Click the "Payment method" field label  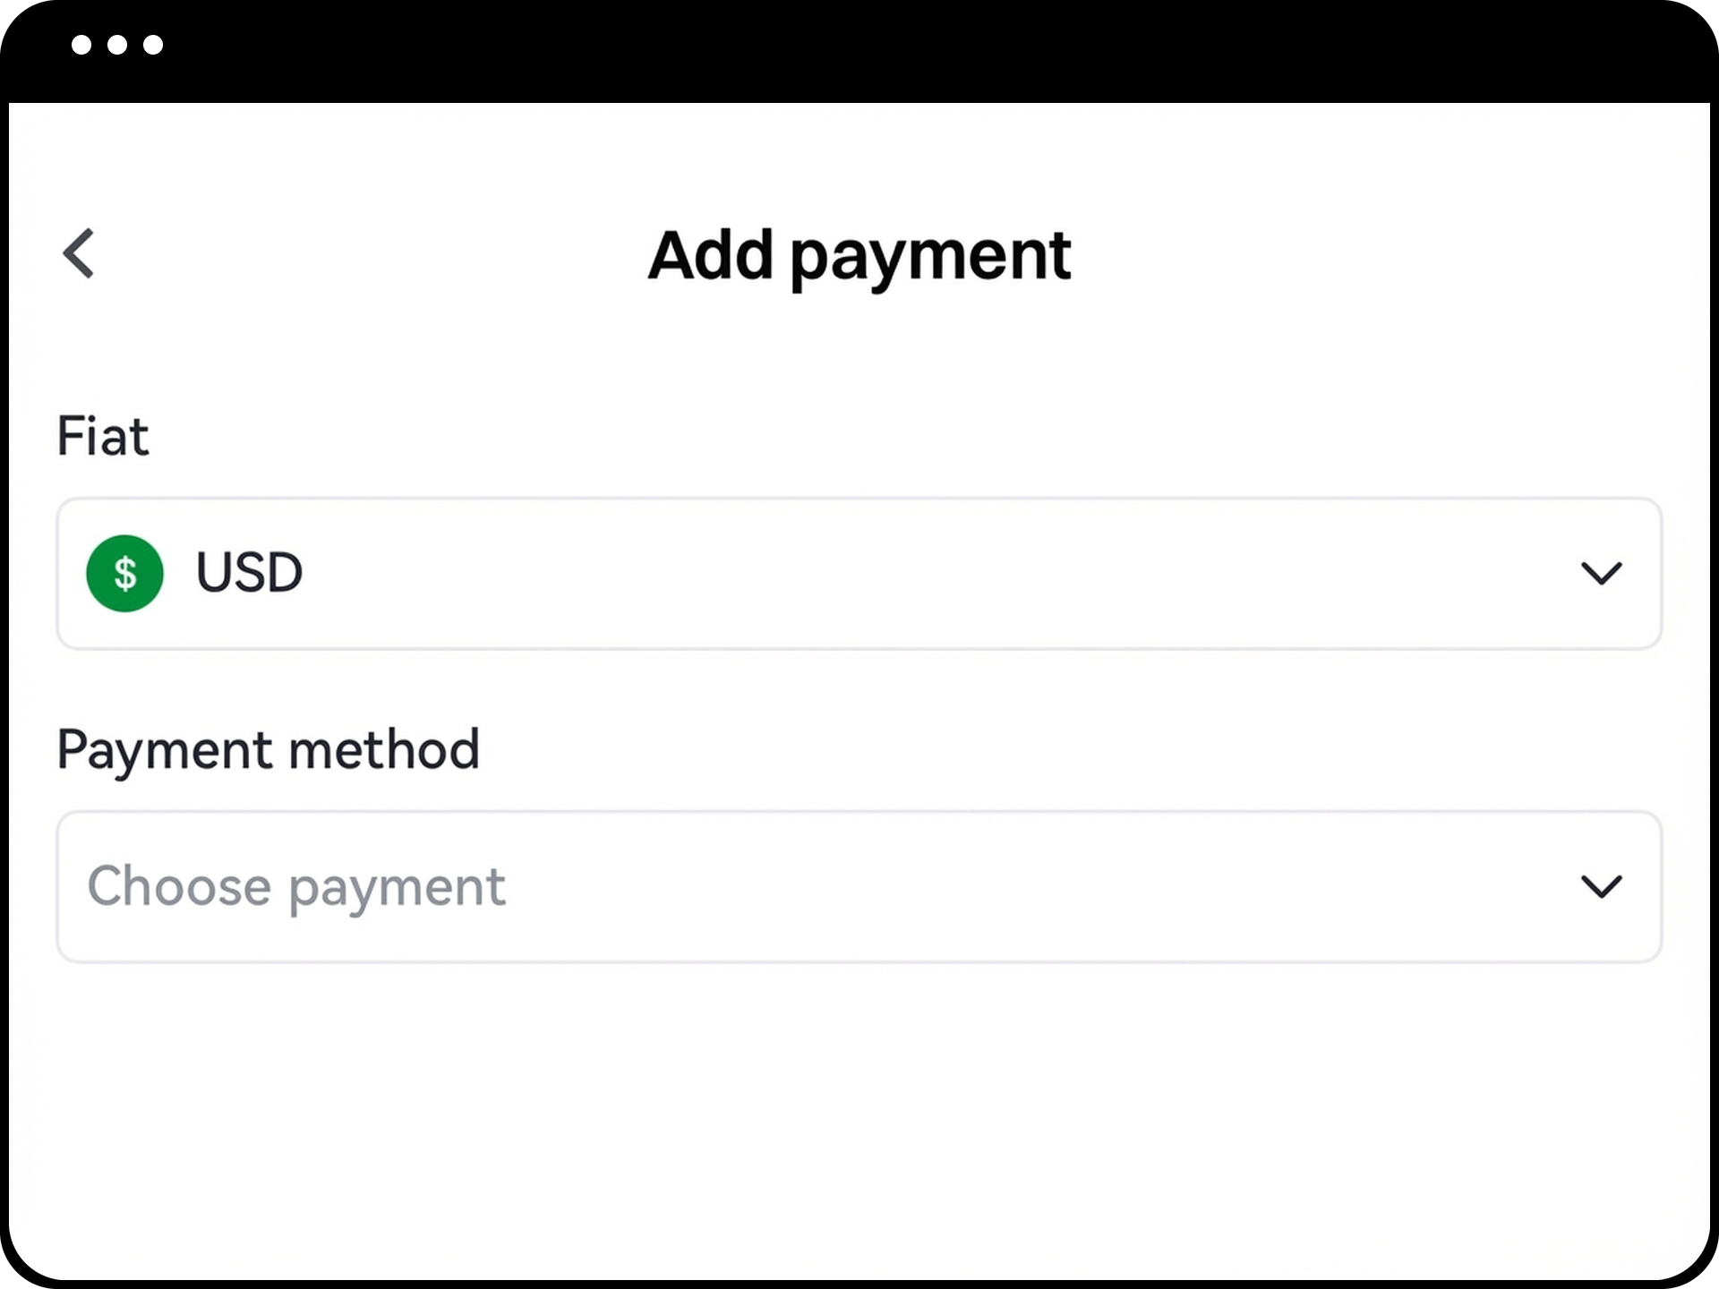coord(268,749)
